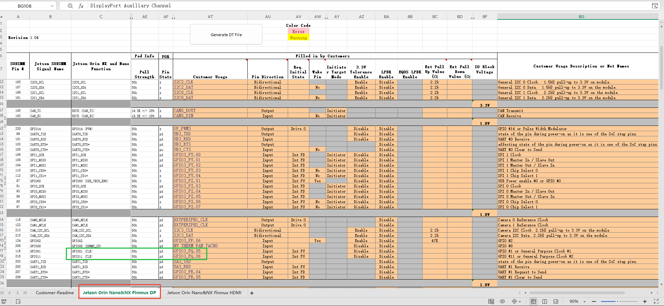Viewport: 664px width, 306px height.
Task: Go to previous sheet tab arrow
Action: click(x=10, y=293)
